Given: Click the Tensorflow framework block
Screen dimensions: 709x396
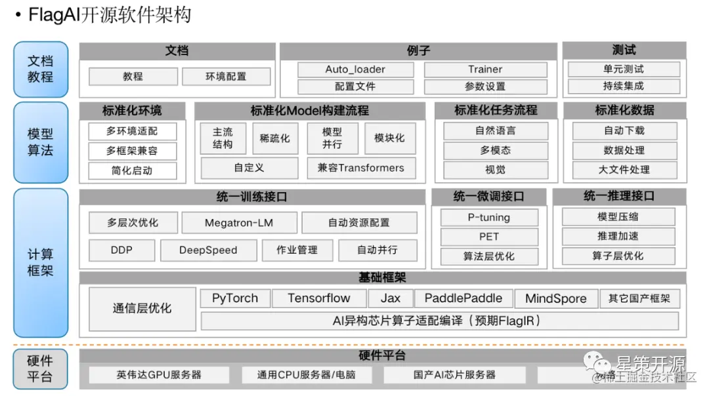Looking at the screenshot, I should pos(319,298).
